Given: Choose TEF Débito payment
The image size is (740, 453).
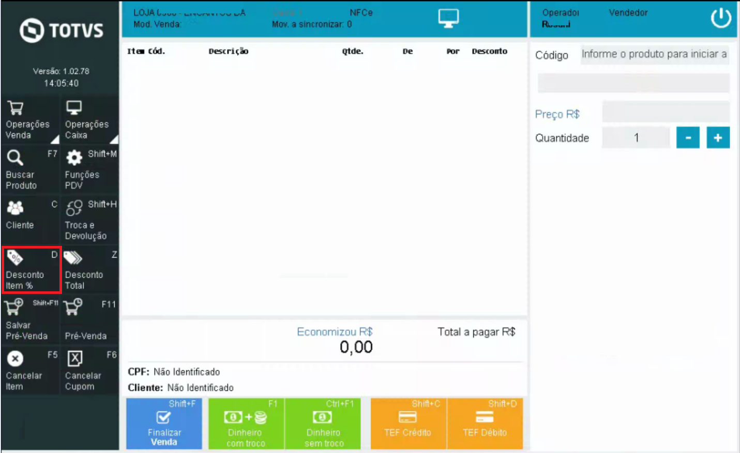Looking at the screenshot, I should tap(485, 423).
